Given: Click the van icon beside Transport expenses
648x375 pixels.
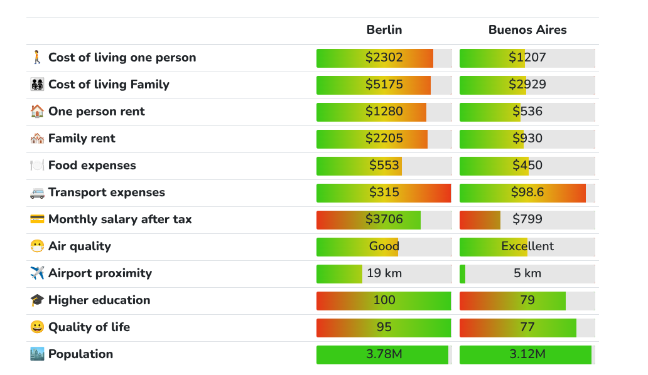Looking at the screenshot, I should coord(37,193).
